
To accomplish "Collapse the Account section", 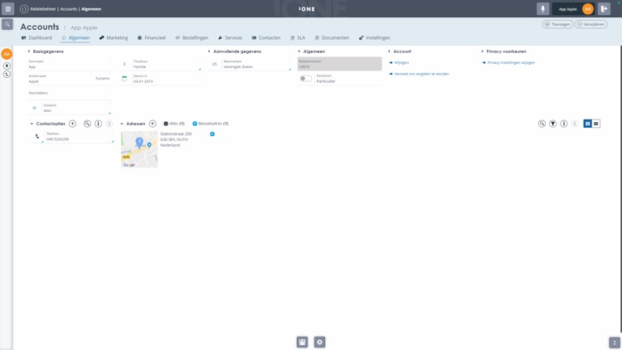I will [x=389, y=51].
